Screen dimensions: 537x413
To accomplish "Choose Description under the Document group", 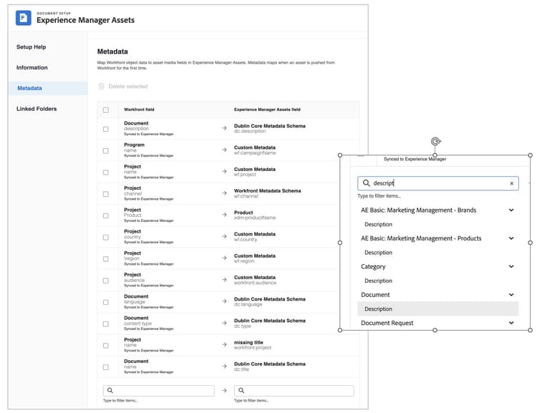I will point(379,309).
